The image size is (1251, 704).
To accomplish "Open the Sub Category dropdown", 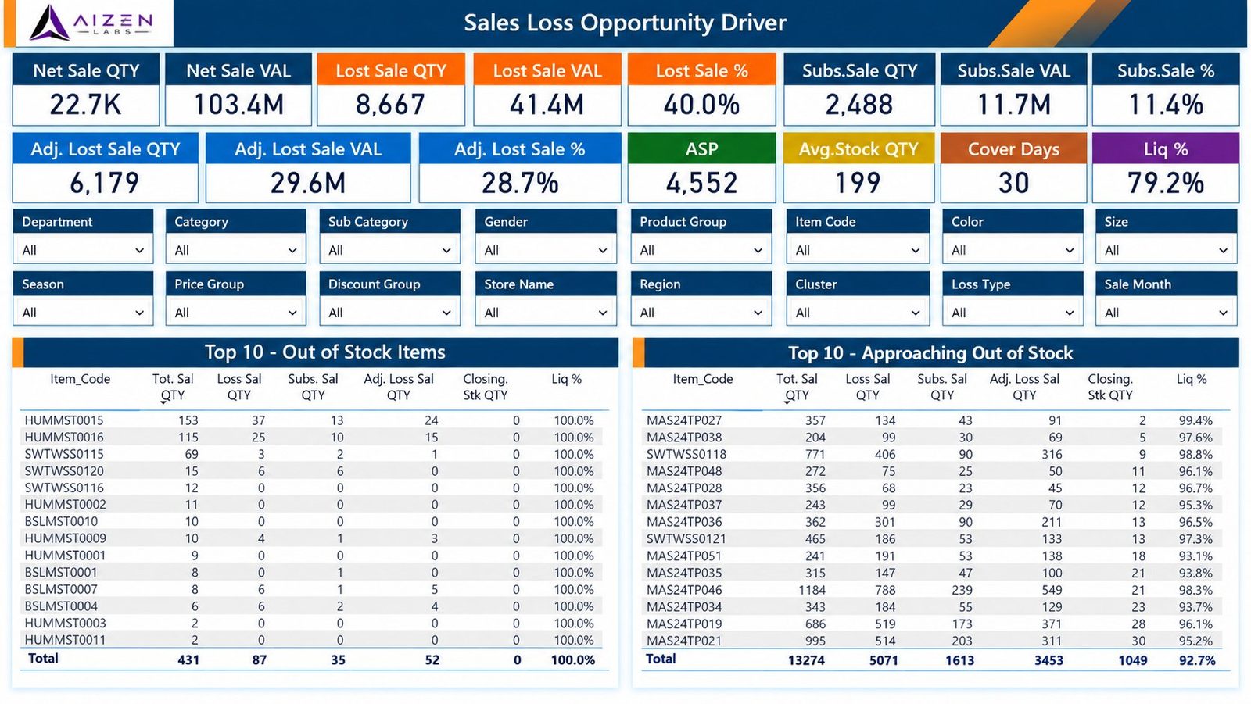I will click(x=389, y=250).
